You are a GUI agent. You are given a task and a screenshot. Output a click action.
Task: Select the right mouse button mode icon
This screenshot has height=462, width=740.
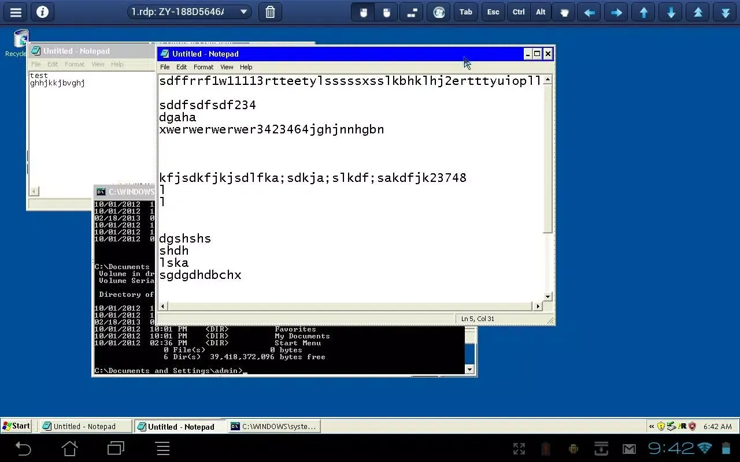(x=387, y=12)
